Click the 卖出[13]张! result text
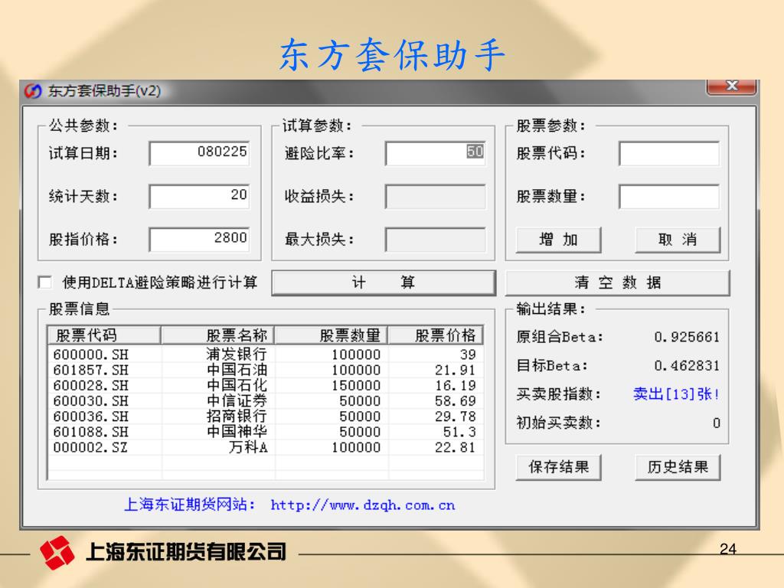 pos(676,394)
